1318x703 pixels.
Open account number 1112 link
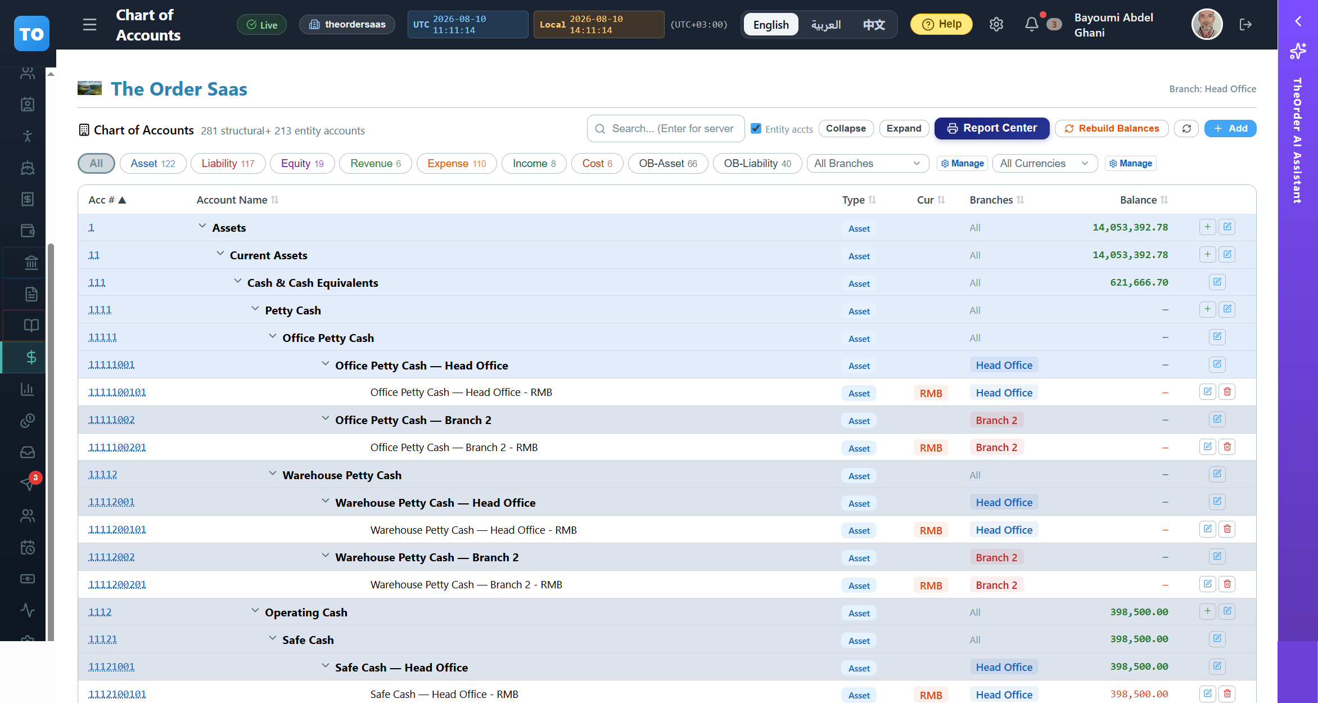pos(100,612)
